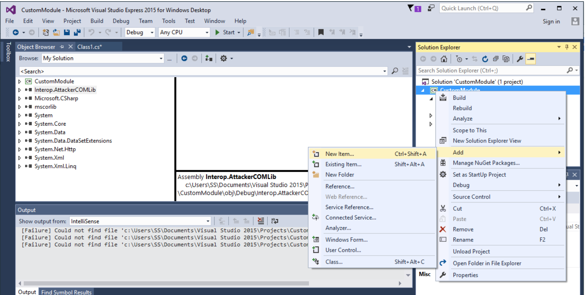This screenshot has width=585, height=295.
Task: Collapse CustomModule project in Solution Explorer
Action: 423,90
